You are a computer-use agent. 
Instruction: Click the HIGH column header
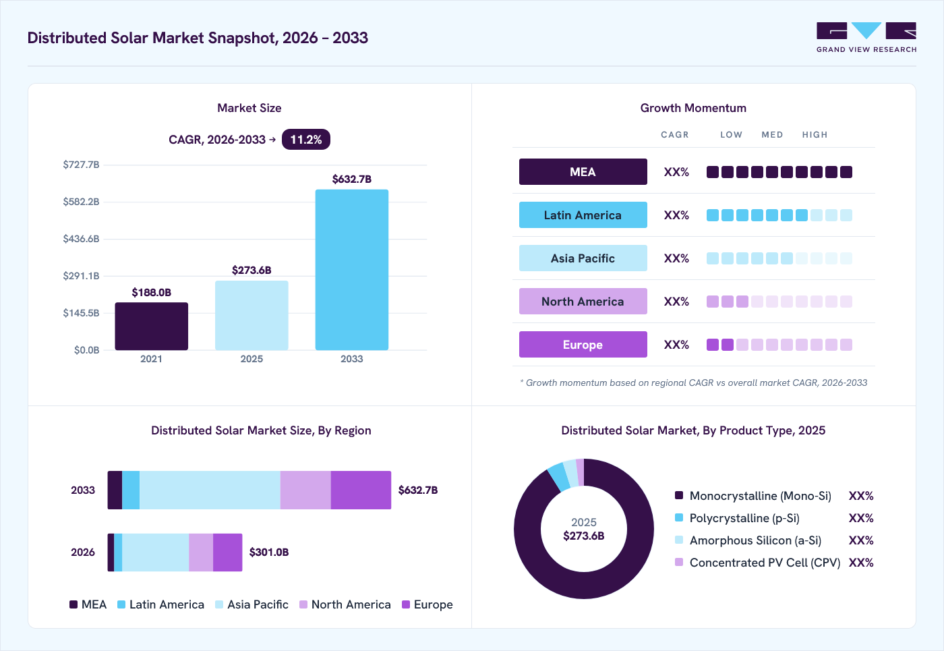point(815,135)
